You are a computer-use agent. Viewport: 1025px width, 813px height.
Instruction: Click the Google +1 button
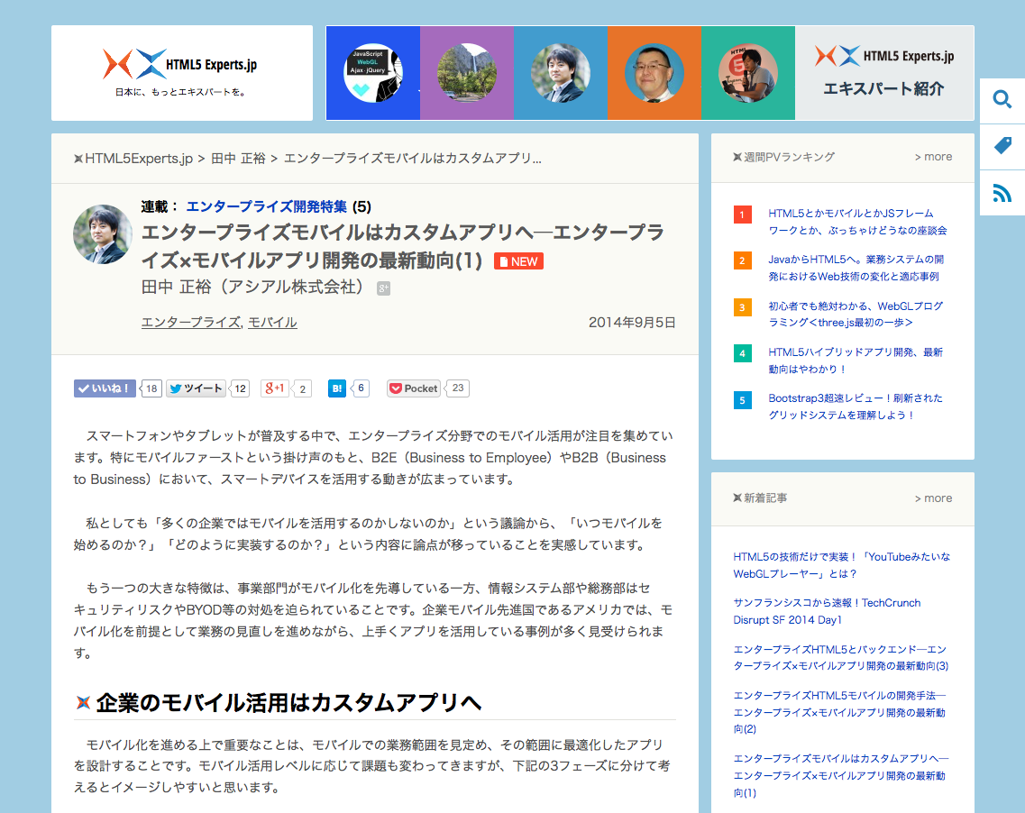(x=275, y=388)
